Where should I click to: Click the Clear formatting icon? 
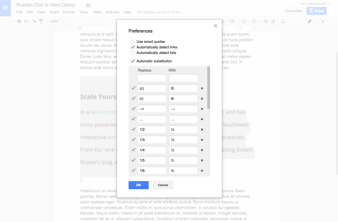pos(283,21)
